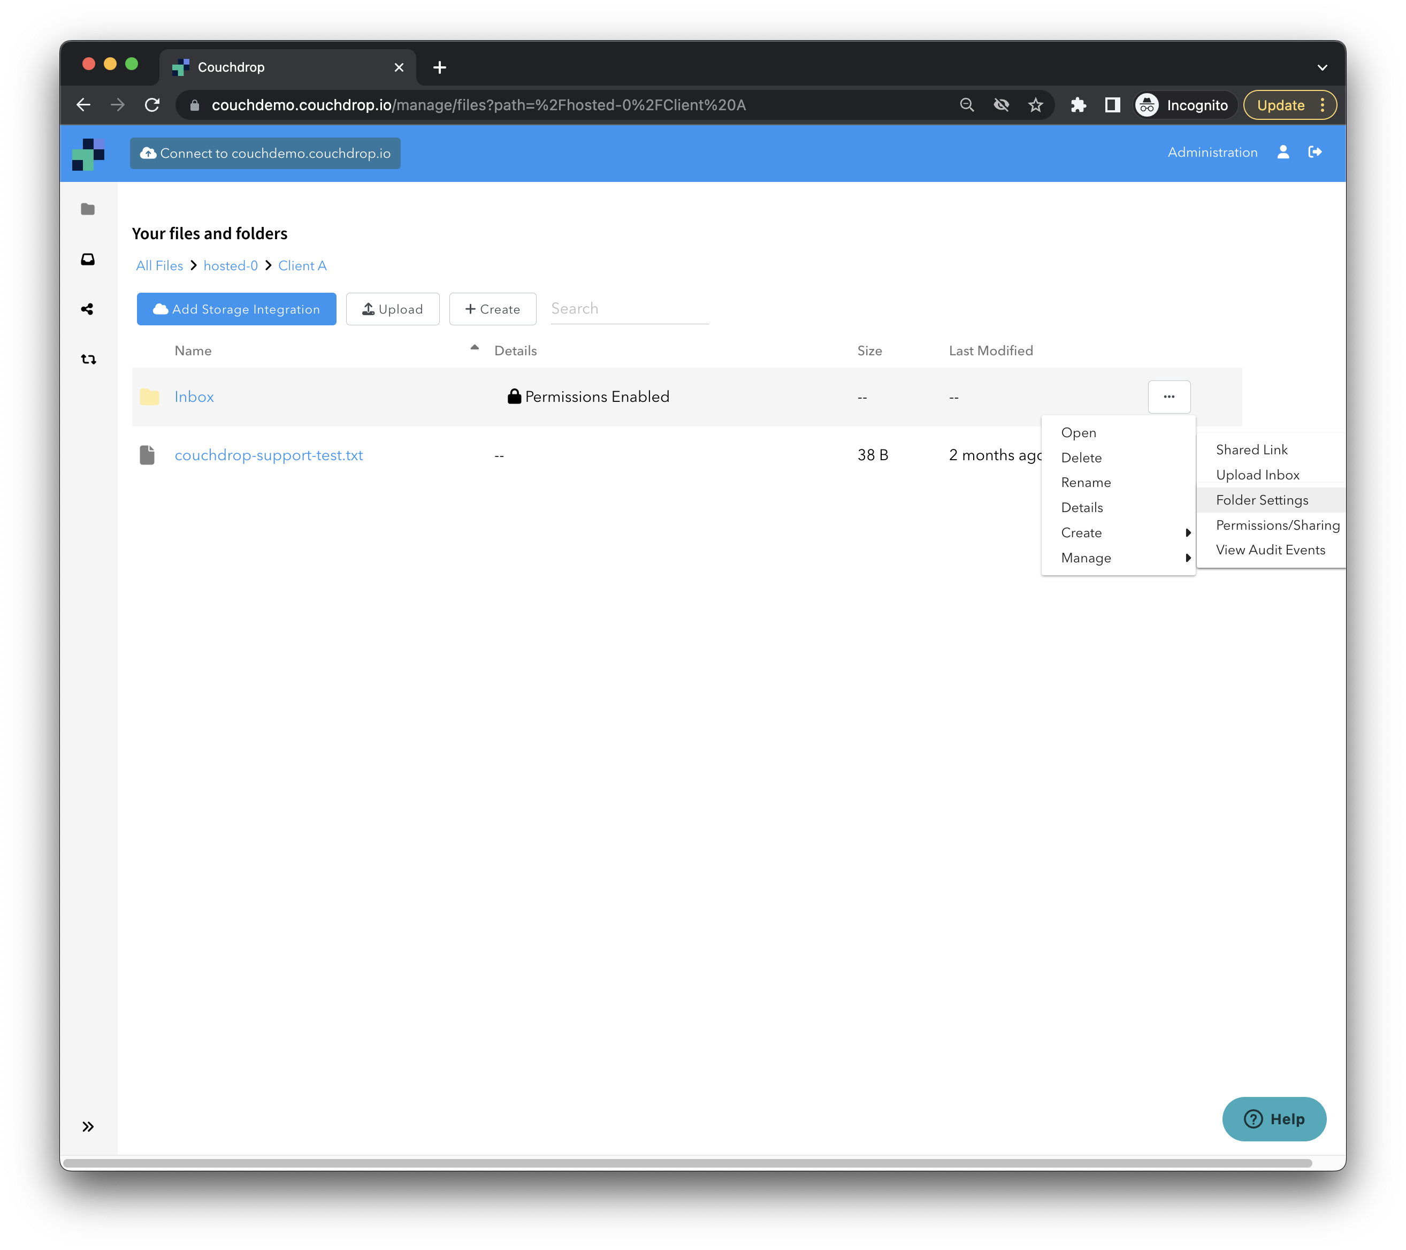This screenshot has width=1406, height=1250.
Task: Select Open in the context menu
Action: pos(1118,433)
